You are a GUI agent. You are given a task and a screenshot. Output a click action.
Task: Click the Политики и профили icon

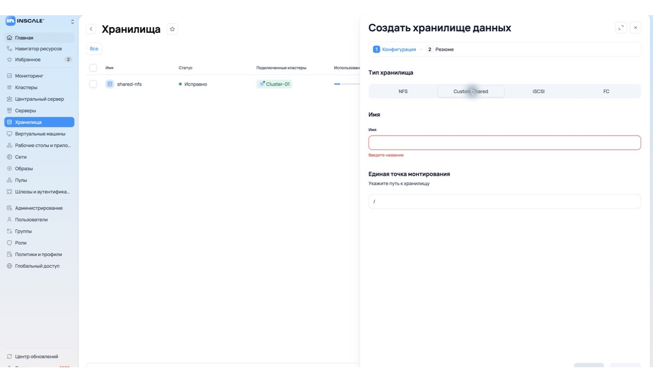pyautogui.click(x=9, y=255)
